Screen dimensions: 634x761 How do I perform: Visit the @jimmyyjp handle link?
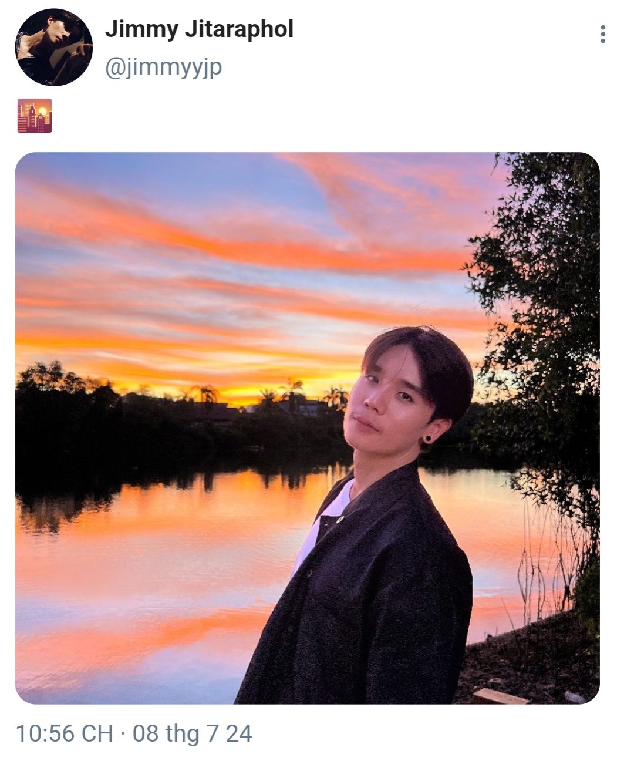click(x=163, y=67)
